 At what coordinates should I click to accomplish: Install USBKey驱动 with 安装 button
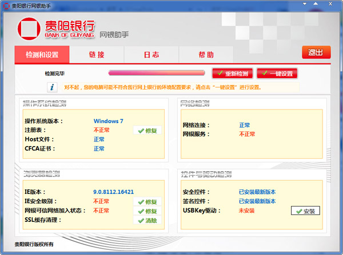(x=305, y=211)
